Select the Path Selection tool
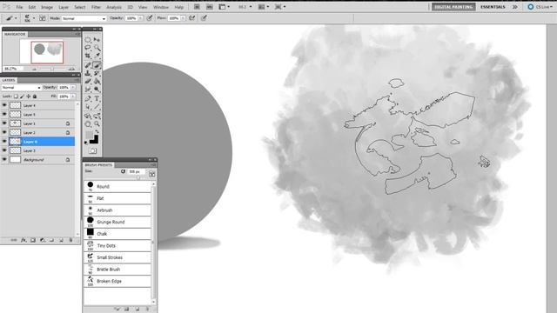 (x=88, y=107)
